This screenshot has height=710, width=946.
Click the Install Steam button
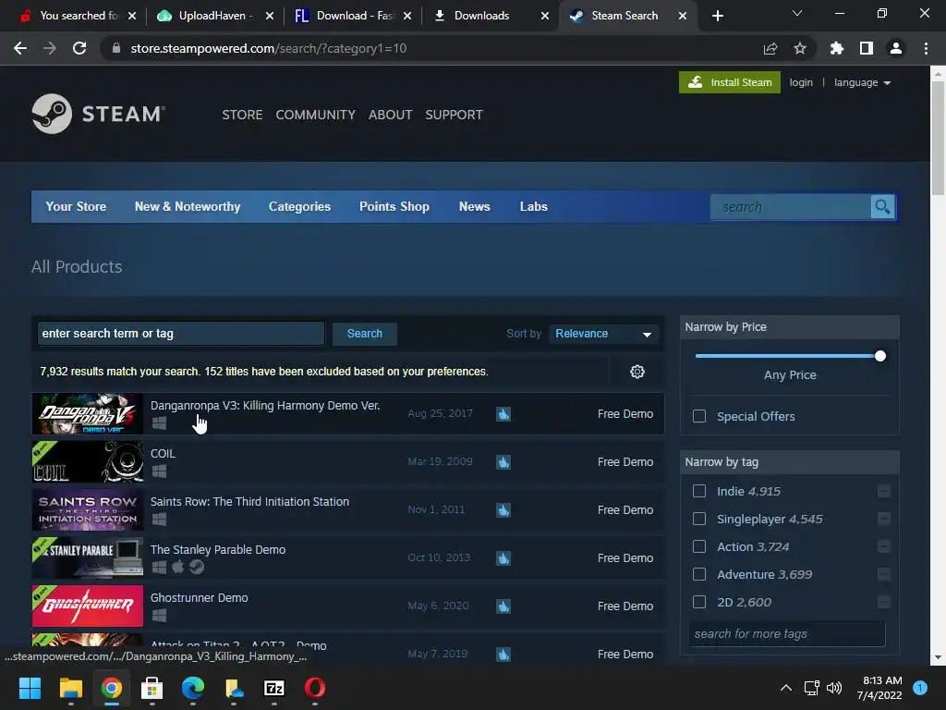pos(730,82)
